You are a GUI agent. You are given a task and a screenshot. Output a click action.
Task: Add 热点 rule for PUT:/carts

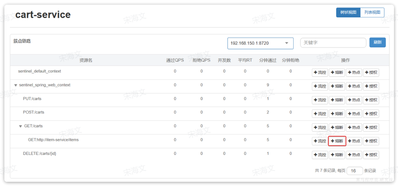click(354, 100)
